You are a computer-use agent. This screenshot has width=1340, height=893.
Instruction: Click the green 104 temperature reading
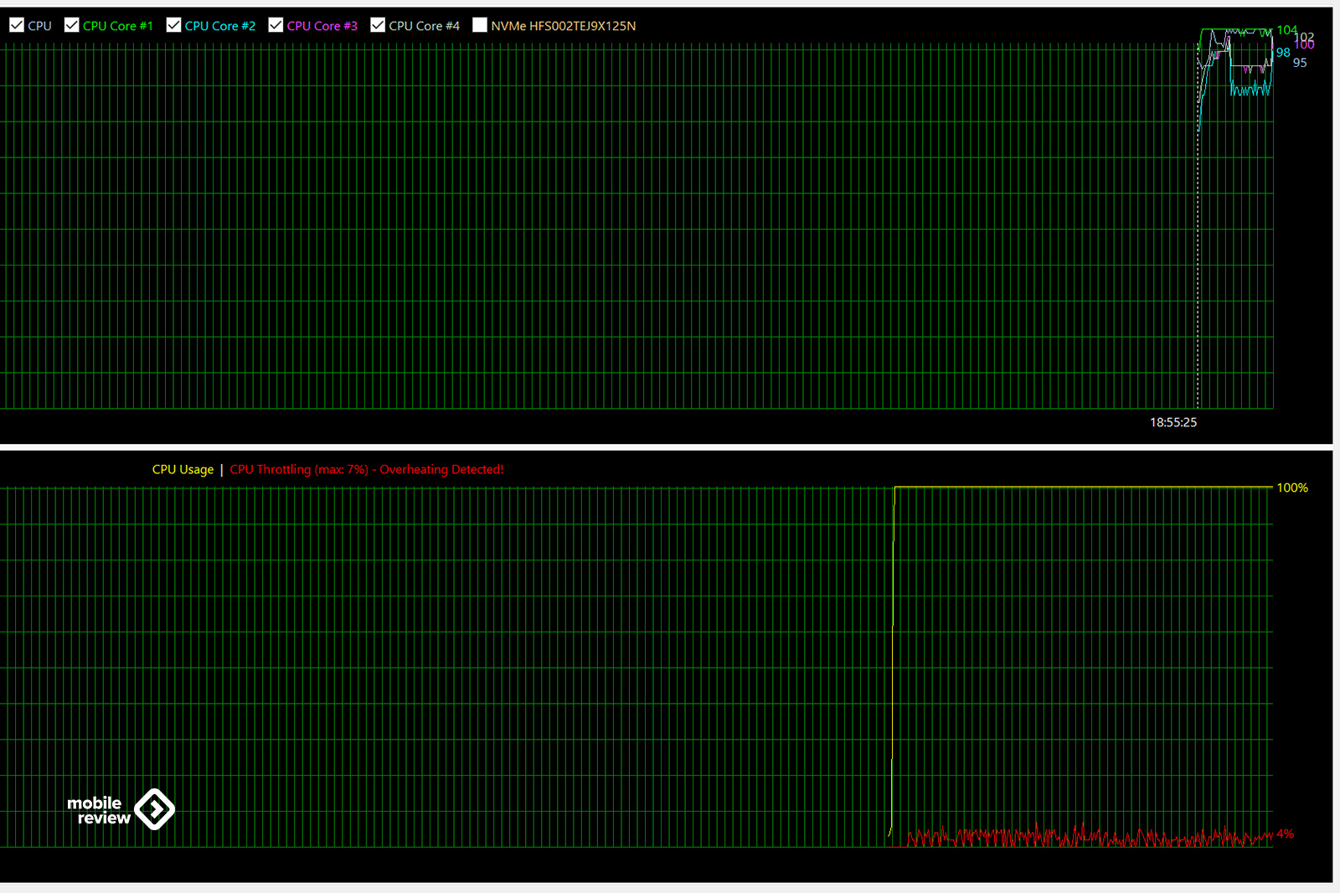click(x=1286, y=30)
